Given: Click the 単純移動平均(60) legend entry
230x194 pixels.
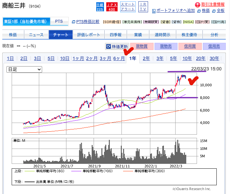Looking at the screenshot, I should tap(45, 171).
